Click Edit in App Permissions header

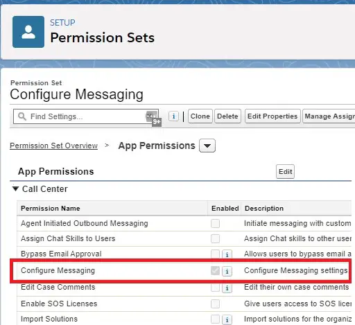tap(286, 172)
